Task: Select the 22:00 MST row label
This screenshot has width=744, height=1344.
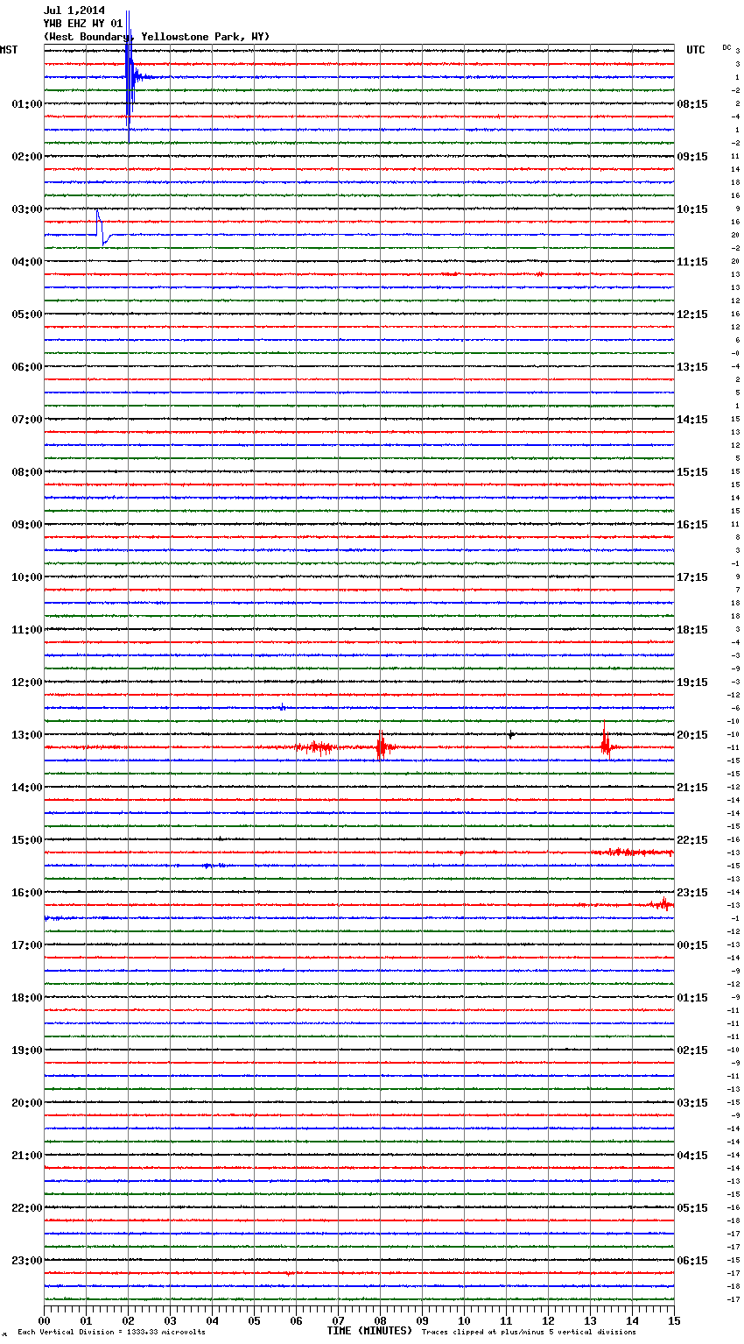Action: tap(27, 1207)
